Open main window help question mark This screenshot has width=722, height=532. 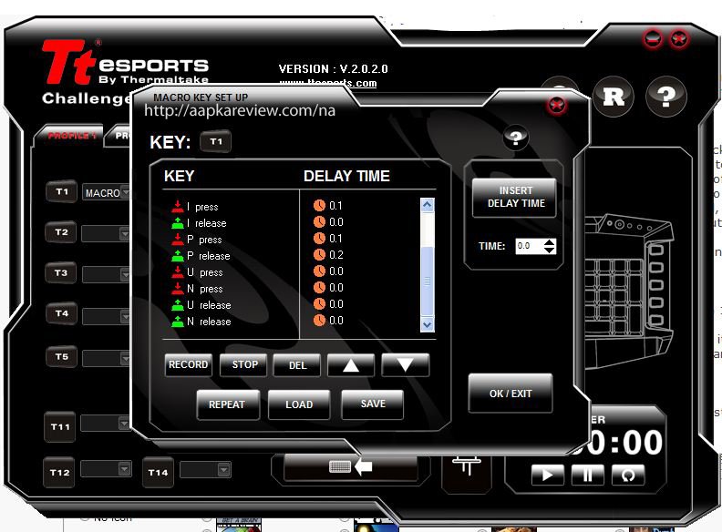tap(666, 97)
